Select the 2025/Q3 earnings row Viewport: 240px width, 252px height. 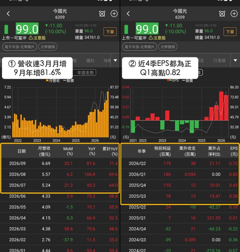click(x=180, y=196)
